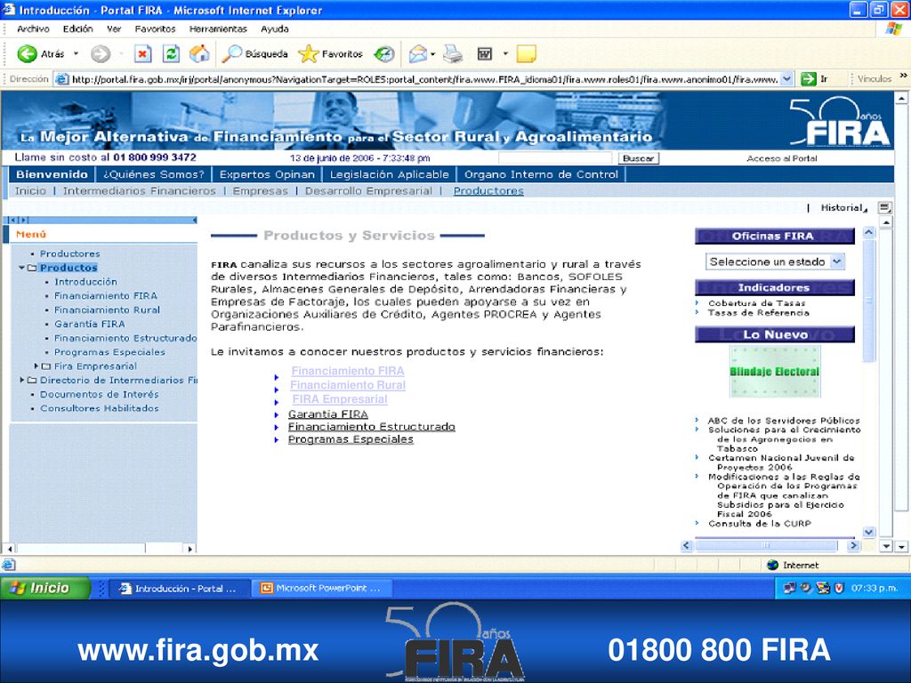The height and width of the screenshot is (683, 911).
Task: Expand Directorio de Intermediarios folder
Action: [22, 380]
